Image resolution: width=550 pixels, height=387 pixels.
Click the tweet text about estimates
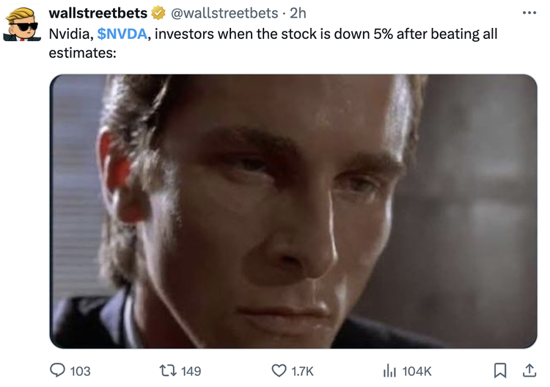tap(273, 43)
